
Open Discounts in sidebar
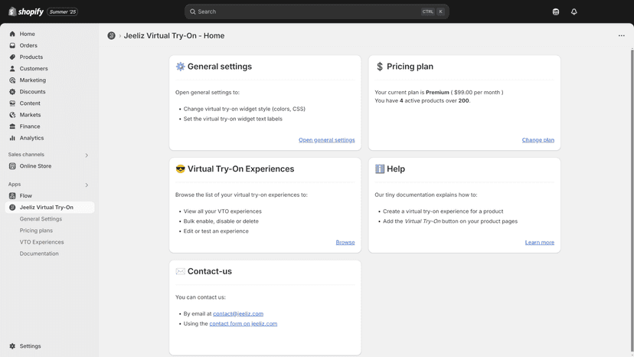point(32,92)
